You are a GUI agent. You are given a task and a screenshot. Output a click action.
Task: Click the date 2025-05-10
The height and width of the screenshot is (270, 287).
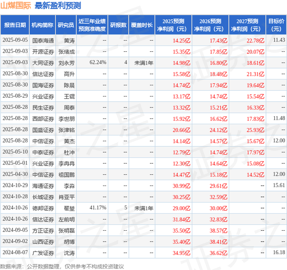pyautogui.click(x=15, y=152)
